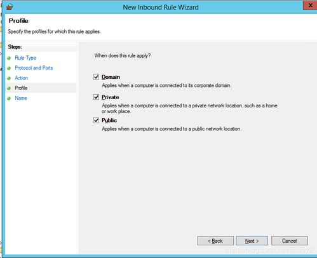Click the Back button
Viewport: 317px width, 258px height.
click(215, 241)
